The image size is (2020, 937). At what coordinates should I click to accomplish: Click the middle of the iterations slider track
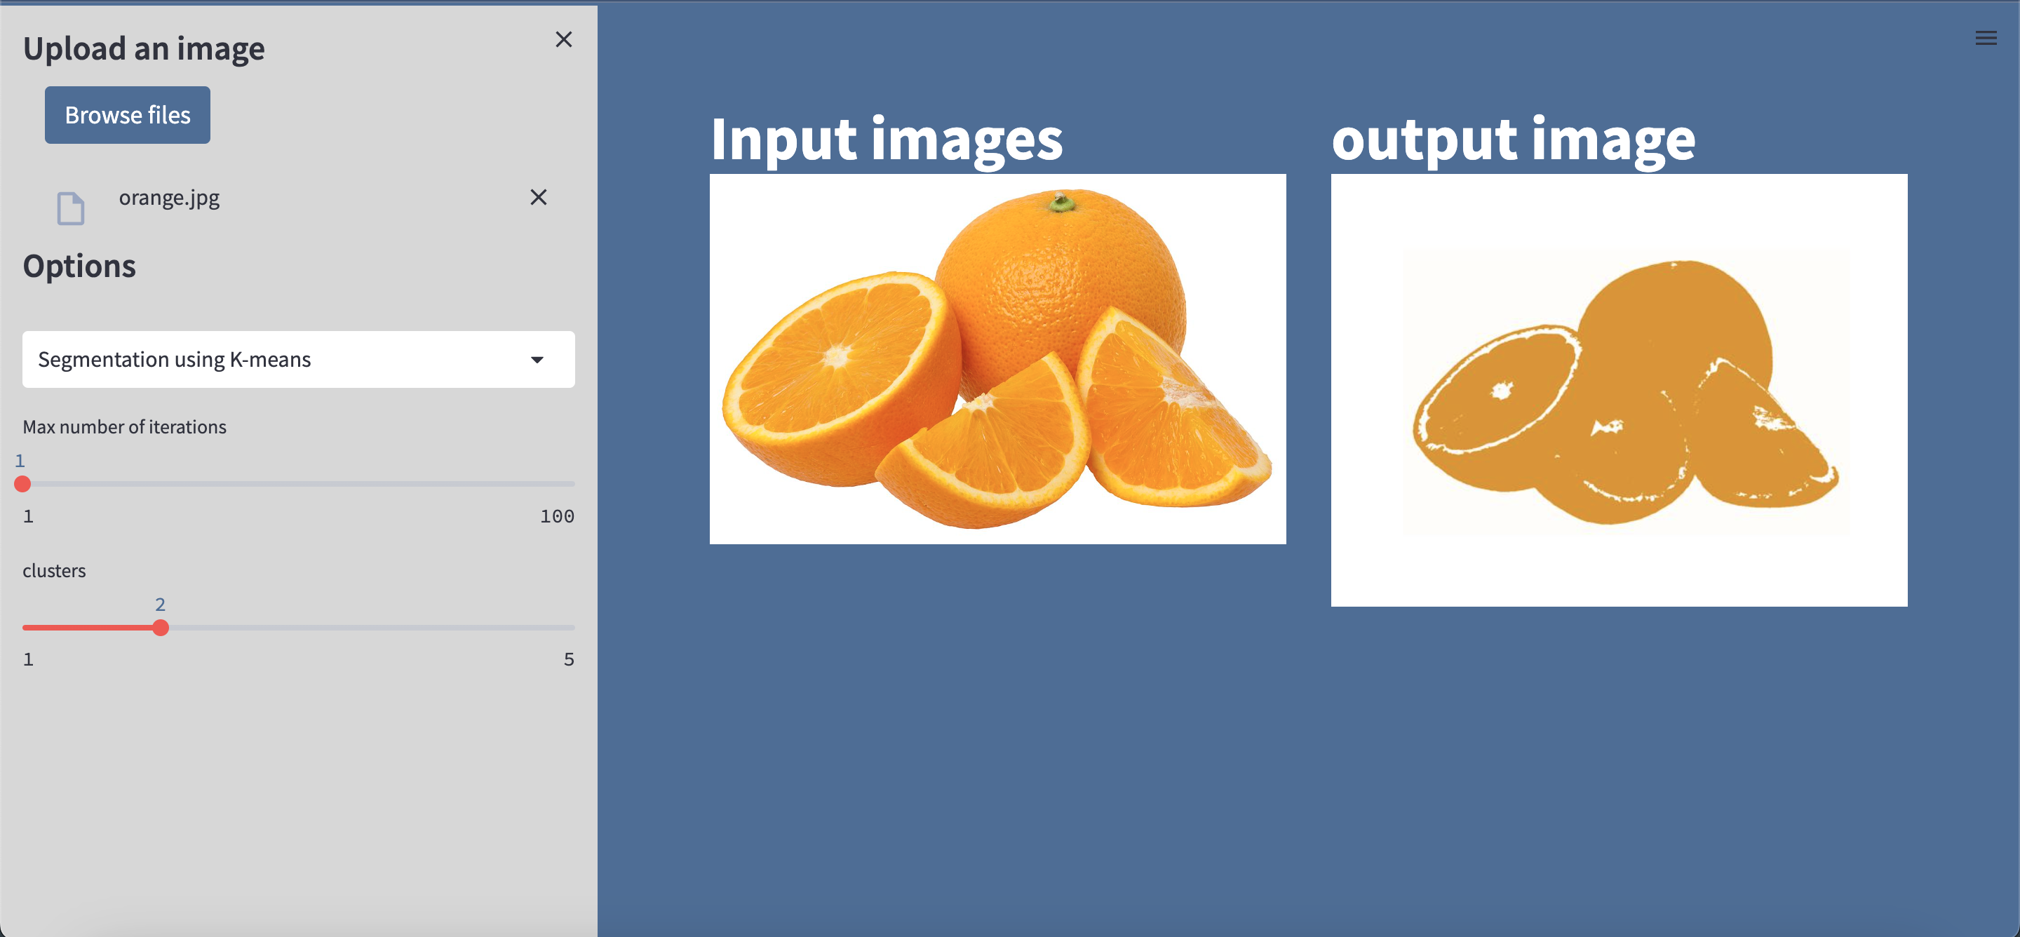tap(298, 484)
